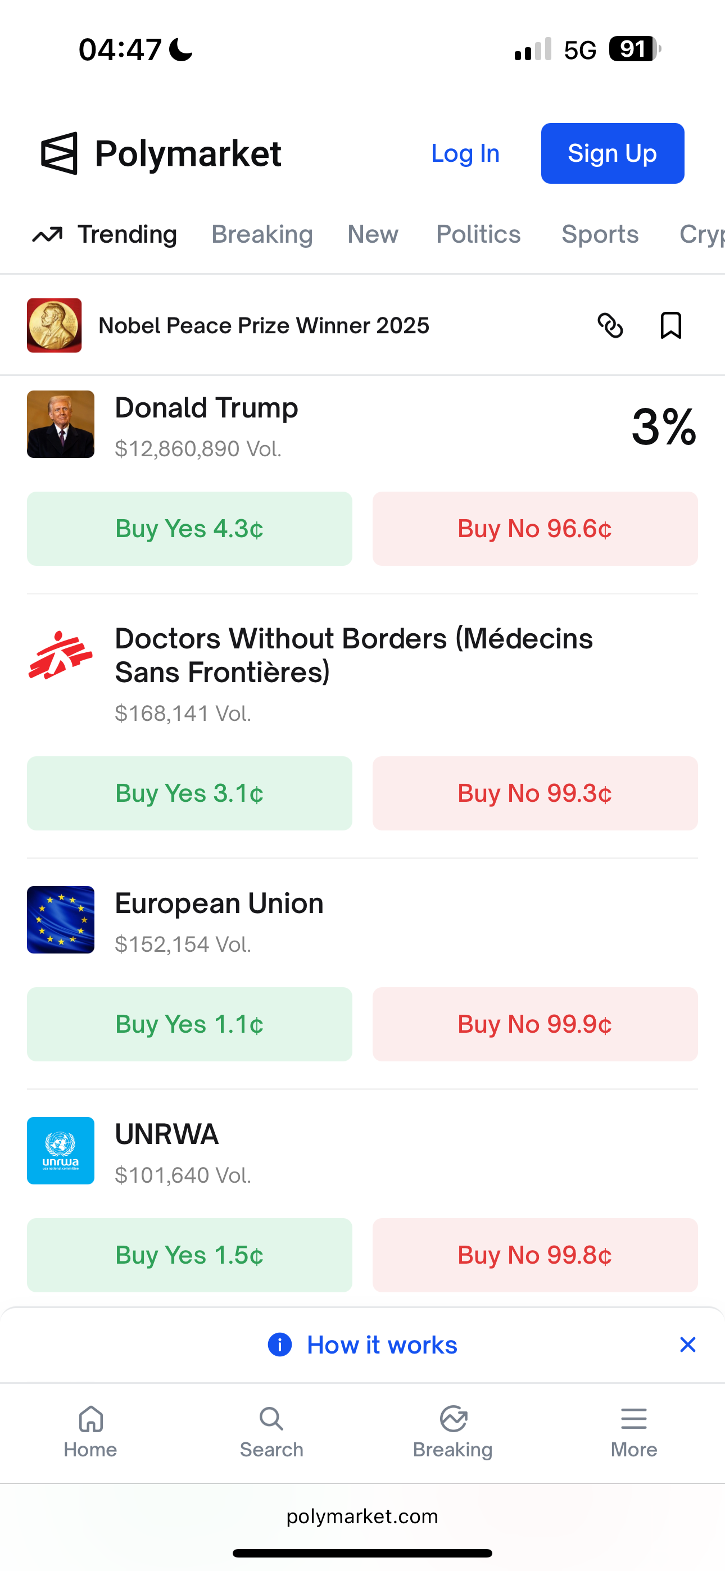This screenshot has width=725, height=1571.
Task: Buy Yes for Donald Trump at 4.3¢
Action: [189, 528]
